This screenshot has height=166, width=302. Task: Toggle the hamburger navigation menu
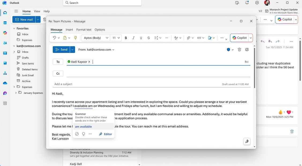click(16, 11)
